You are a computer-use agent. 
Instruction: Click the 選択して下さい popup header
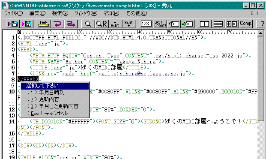pos(55,86)
